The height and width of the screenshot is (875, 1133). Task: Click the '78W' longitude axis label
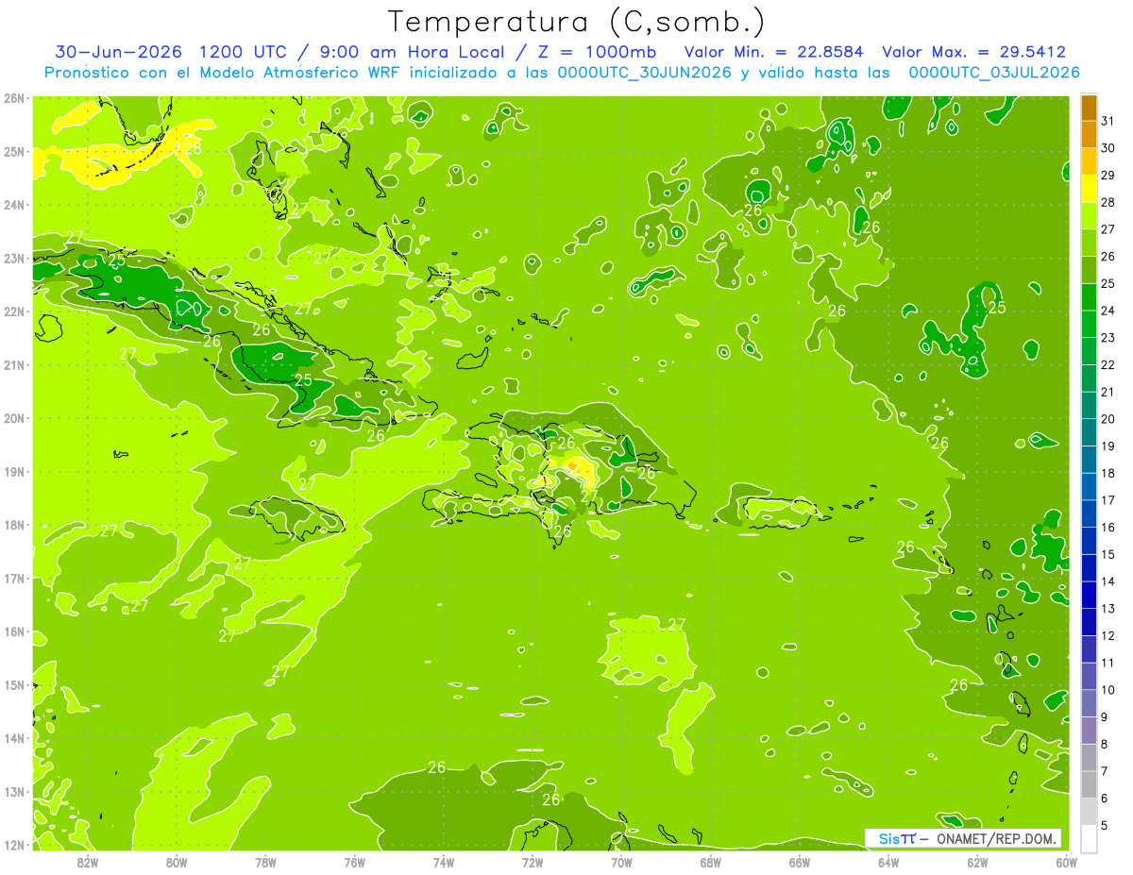(x=265, y=862)
